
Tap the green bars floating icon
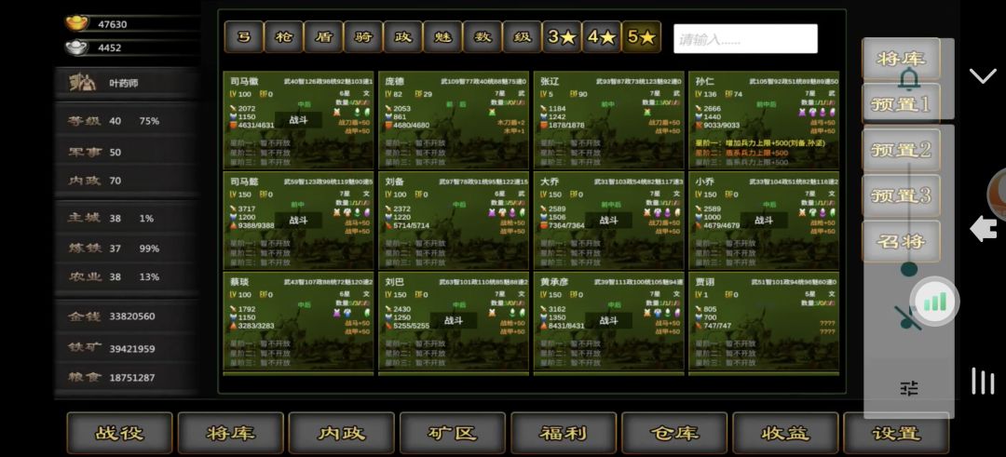pos(935,302)
